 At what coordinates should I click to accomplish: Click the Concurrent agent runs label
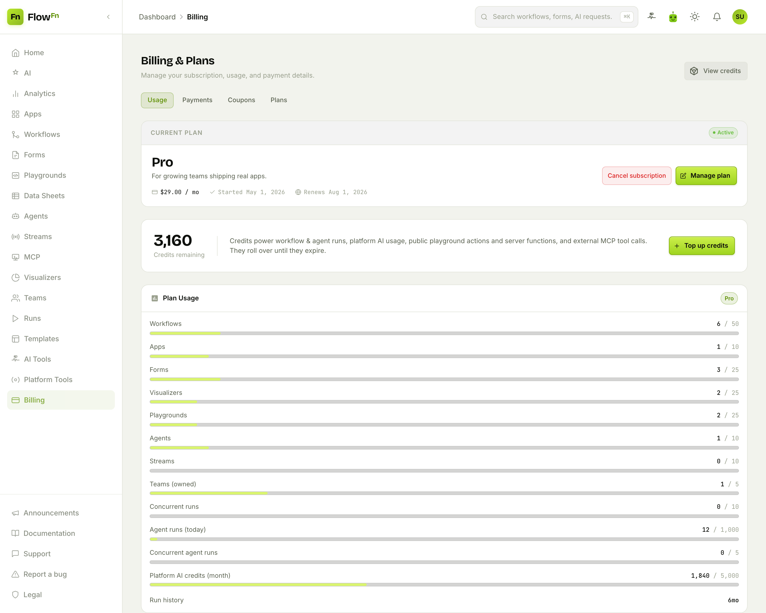click(183, 552)
